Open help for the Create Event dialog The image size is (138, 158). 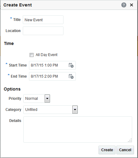coord(124,5)
